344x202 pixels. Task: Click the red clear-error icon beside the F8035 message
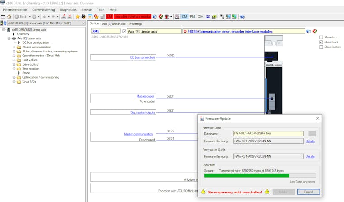[315, 31]
